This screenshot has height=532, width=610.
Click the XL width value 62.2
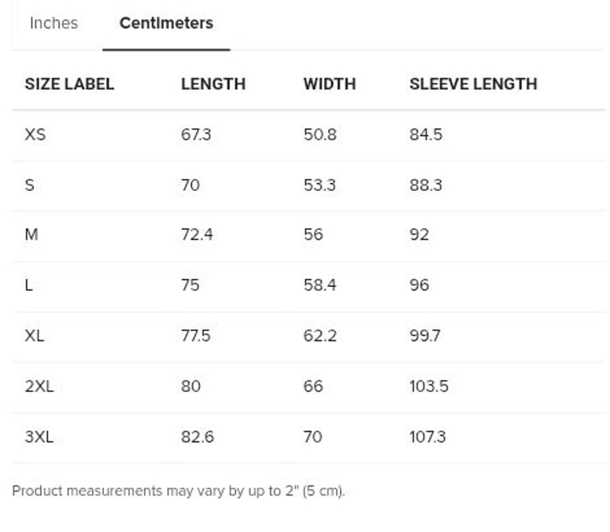point(319,336)
